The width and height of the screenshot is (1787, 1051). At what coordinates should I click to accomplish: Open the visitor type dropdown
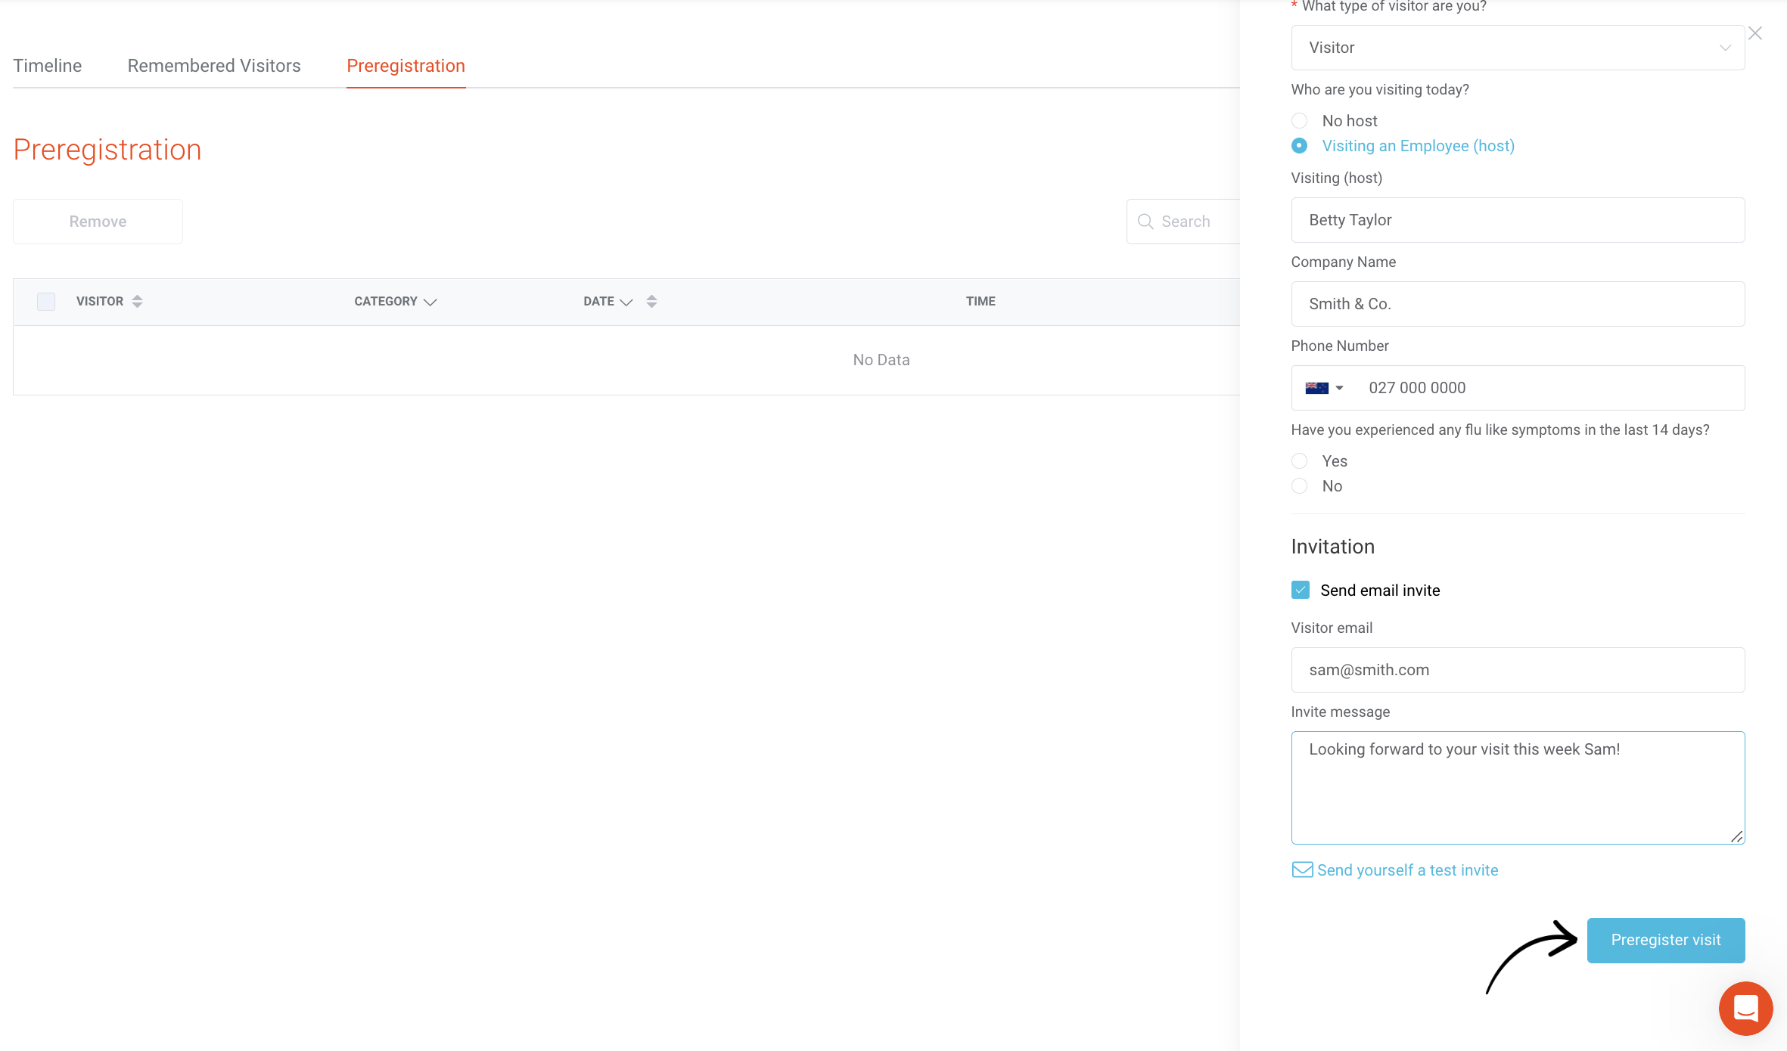tap(1517, 48)
